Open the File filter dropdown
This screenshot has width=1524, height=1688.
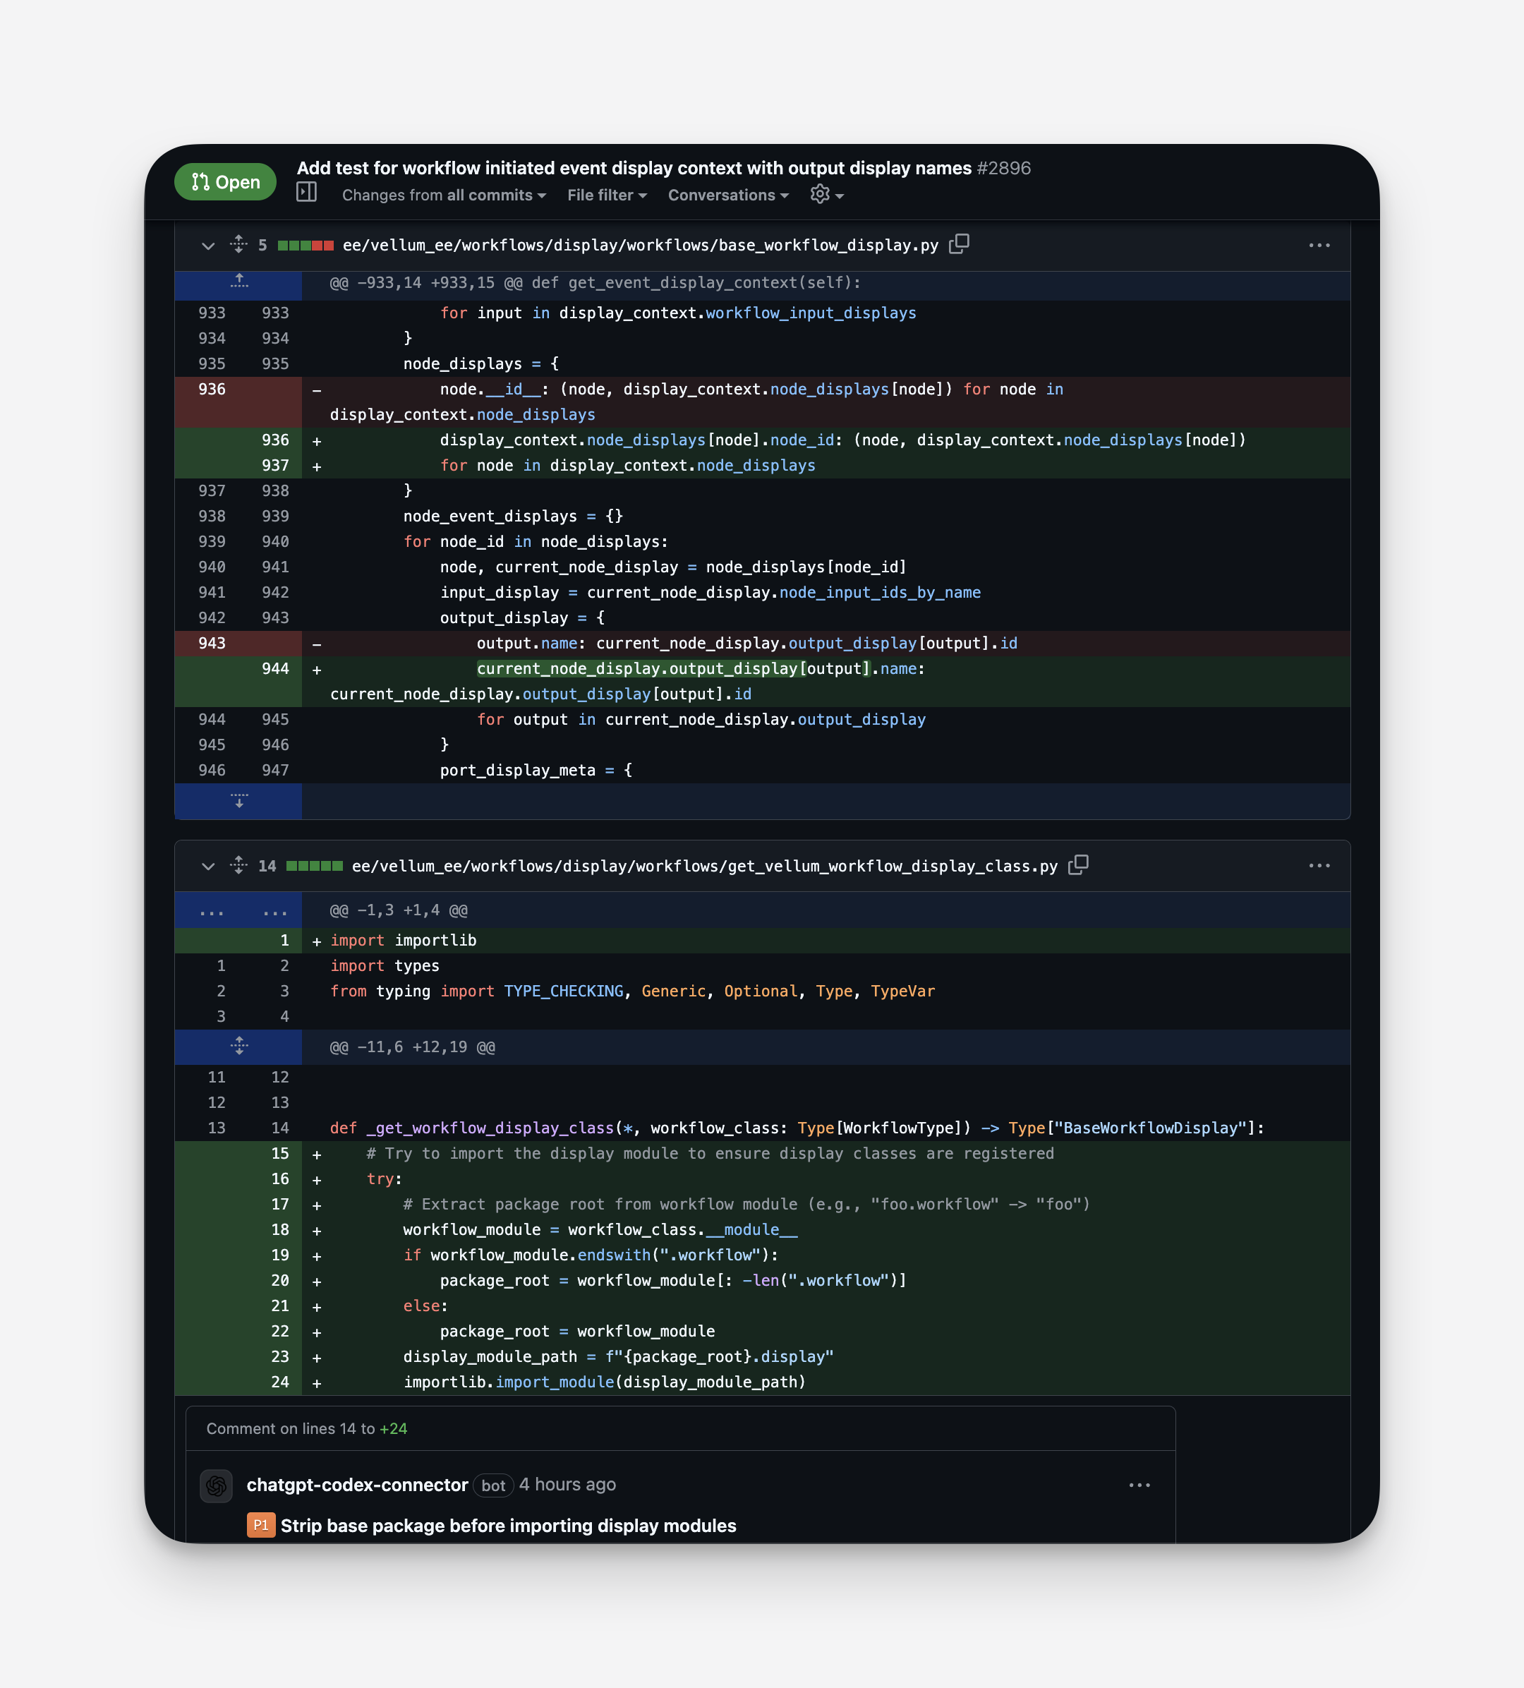click(605, 195)
